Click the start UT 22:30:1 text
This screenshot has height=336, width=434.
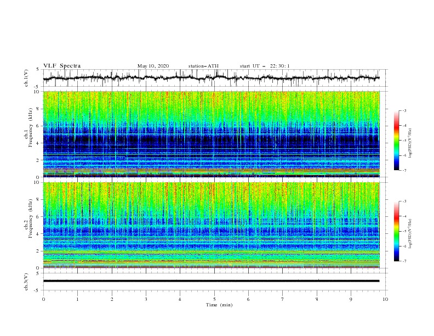(265, 66)
